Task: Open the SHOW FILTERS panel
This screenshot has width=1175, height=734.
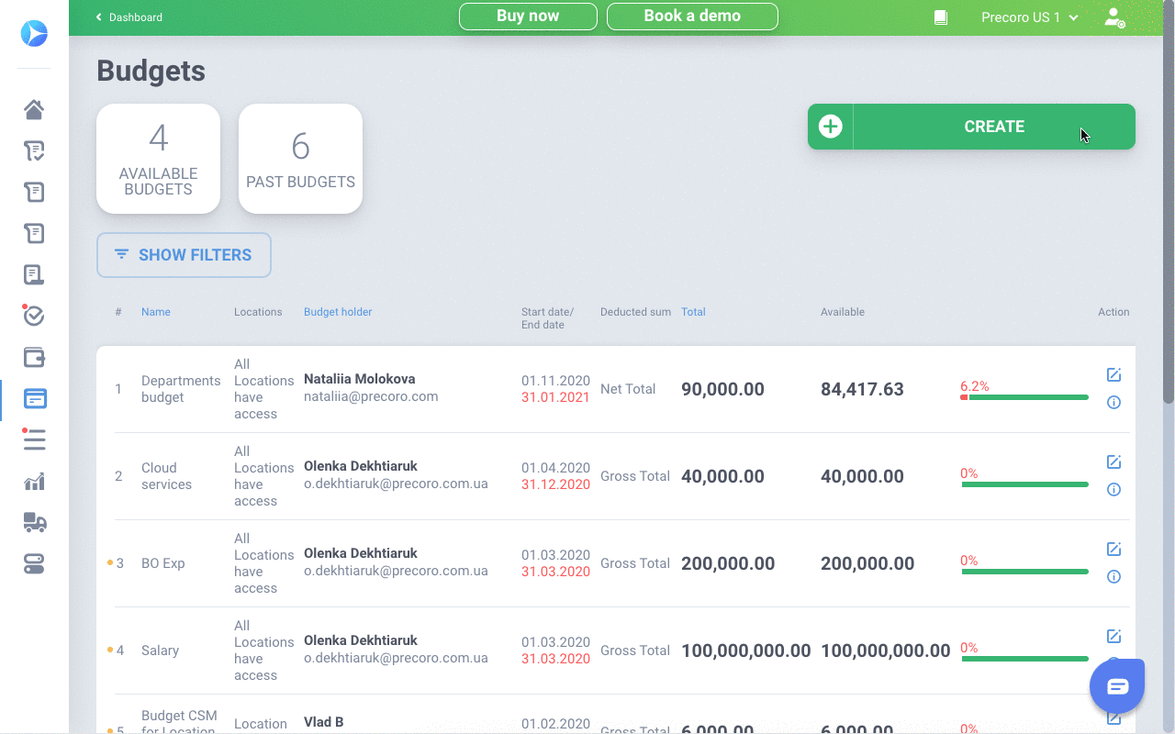Action: 184,255
